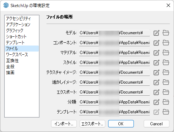This screenshot has height=132, width=174.
Task: Click the edit pencil icon for スタイル
Action: [x=156, y=62]
